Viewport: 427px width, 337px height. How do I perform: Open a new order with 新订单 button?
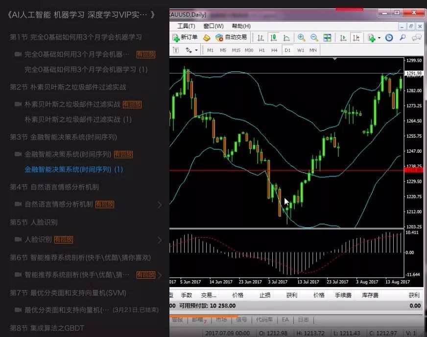185,37
